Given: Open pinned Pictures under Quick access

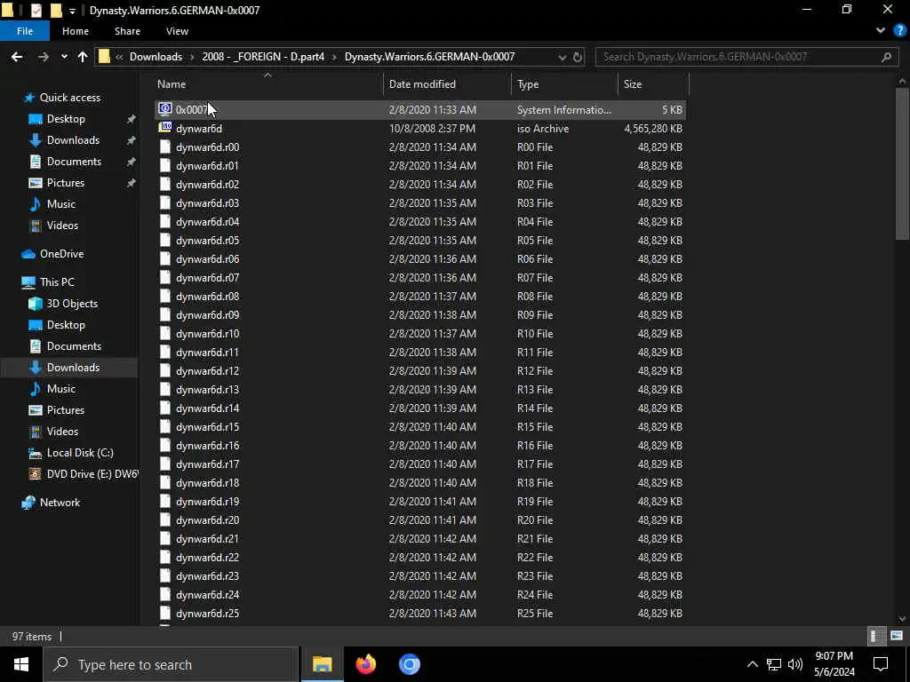Looking at the screenshot, I should tap(66, 183).
